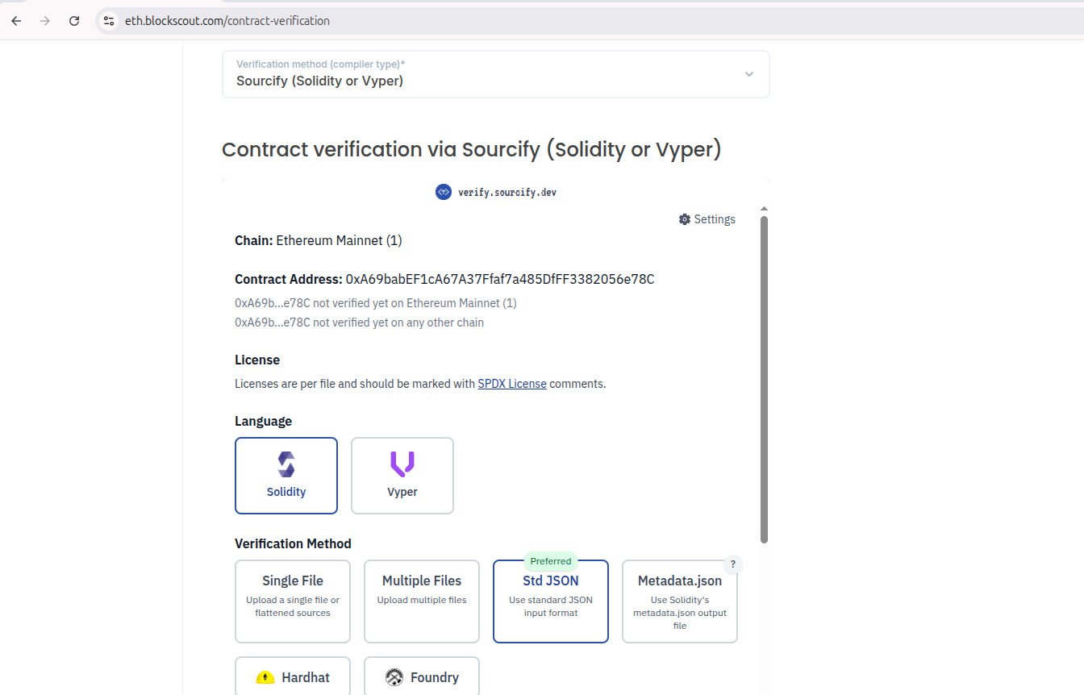Viewport: 1084px width, 695px height.
Task: Click the browser address bar URL
Action: click(x=227, y=21)
